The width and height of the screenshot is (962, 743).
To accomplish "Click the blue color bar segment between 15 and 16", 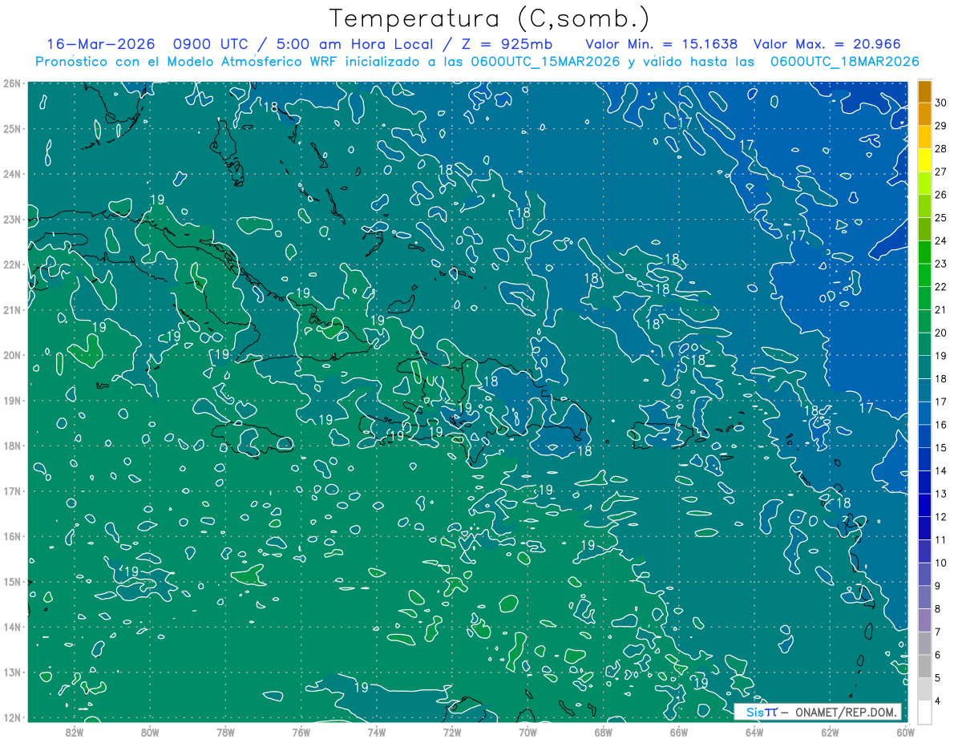I will (x=925, y=436).
